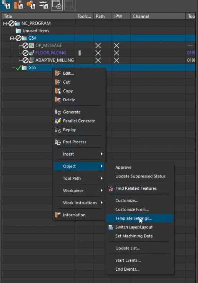
Task: Click the G54 folder icon
Action: [24, 38]
